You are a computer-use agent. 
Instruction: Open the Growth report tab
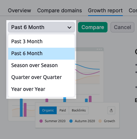pos(105,10)
